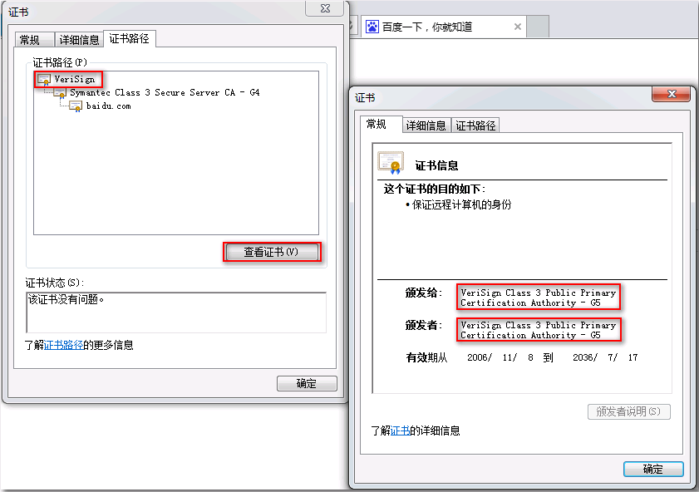The image size is (699, 492).
Task: Click the 查看证书(V) button
Action: 272,253
